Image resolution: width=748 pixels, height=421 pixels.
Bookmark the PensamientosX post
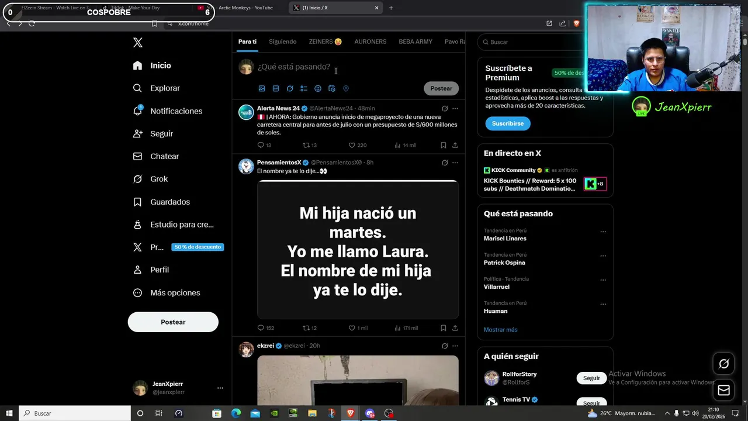(444, 328)
